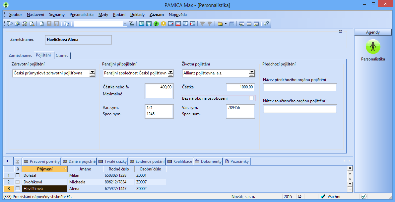Screen dimensions: 395x202
Task: Toggle Bez nároku na osvobození checkbox
Action: (251, 98)
